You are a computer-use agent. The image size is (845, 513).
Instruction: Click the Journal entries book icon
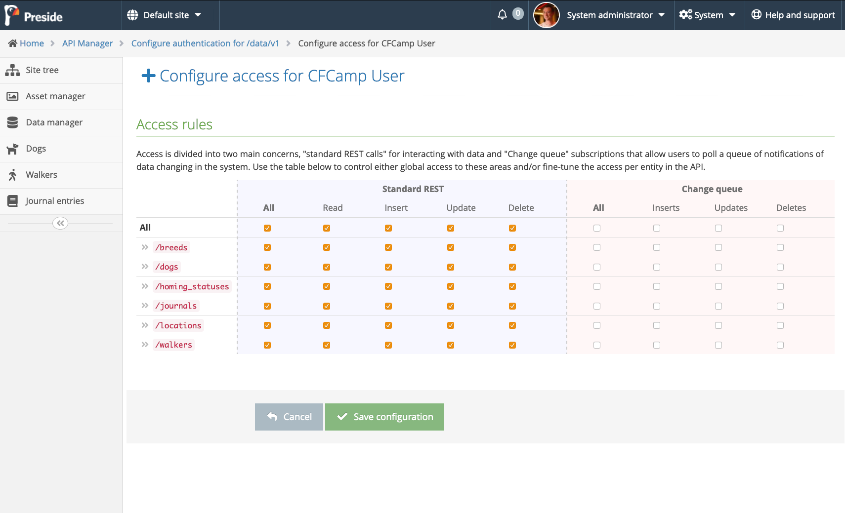pos(12,201)
